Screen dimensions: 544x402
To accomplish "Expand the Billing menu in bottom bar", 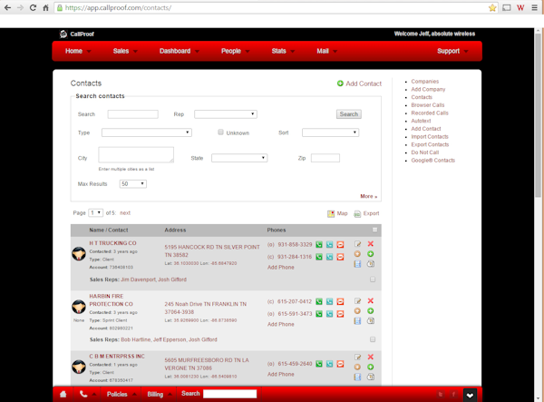I will point(160,394).
